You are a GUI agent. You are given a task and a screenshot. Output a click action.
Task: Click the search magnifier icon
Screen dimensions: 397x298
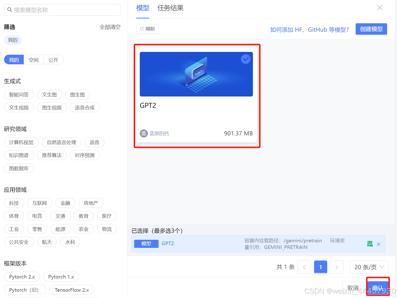point(10,10)
